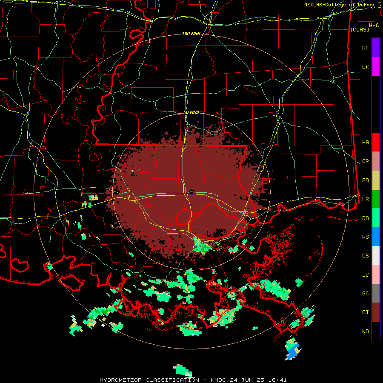
Task: Click the BD yellow legend color block
Action: coord(376,180)
